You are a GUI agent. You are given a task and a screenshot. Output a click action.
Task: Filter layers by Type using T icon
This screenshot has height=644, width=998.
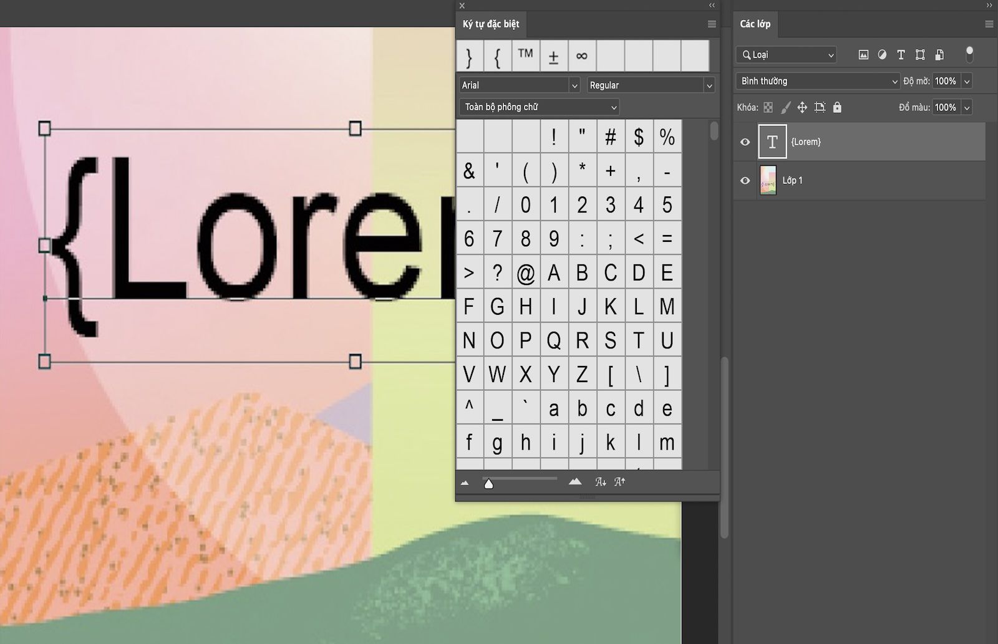coord(901,55)
